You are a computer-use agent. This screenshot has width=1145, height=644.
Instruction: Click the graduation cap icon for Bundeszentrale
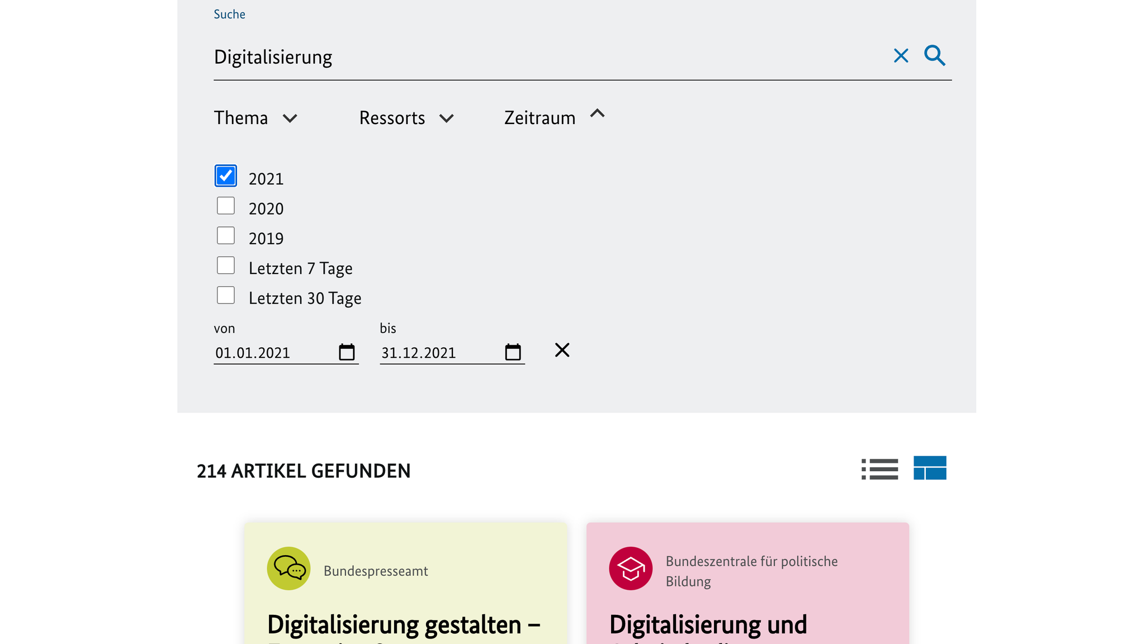click(x=631, y=569)
